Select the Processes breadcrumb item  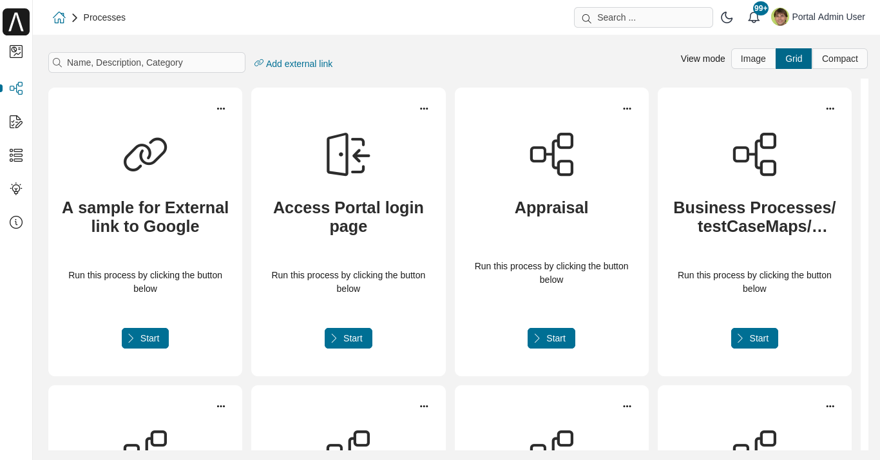click(x=104, y=17)
